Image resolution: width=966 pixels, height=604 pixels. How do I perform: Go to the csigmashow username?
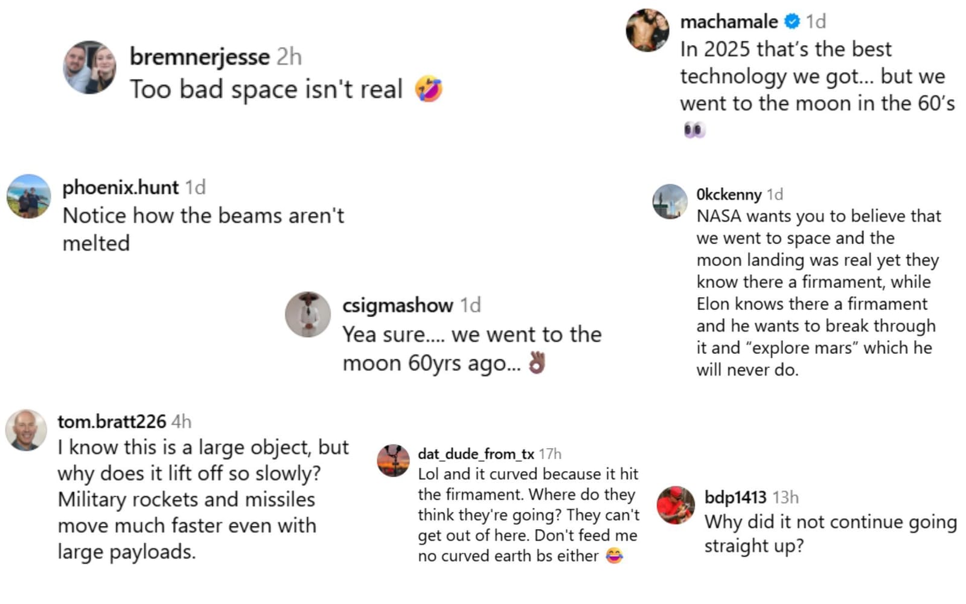point(397,306)
